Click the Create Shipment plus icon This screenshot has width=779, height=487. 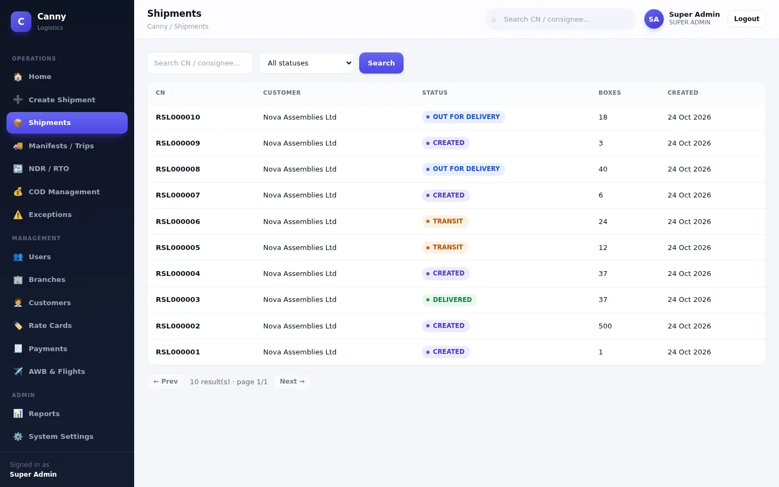click(x=18, y=100)
